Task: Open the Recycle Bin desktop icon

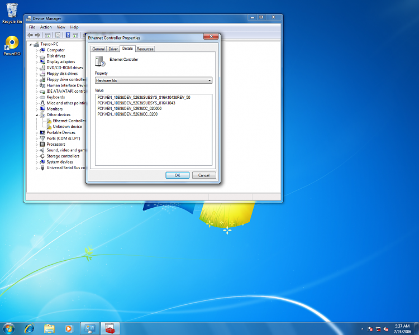Action: pos(12,13)
